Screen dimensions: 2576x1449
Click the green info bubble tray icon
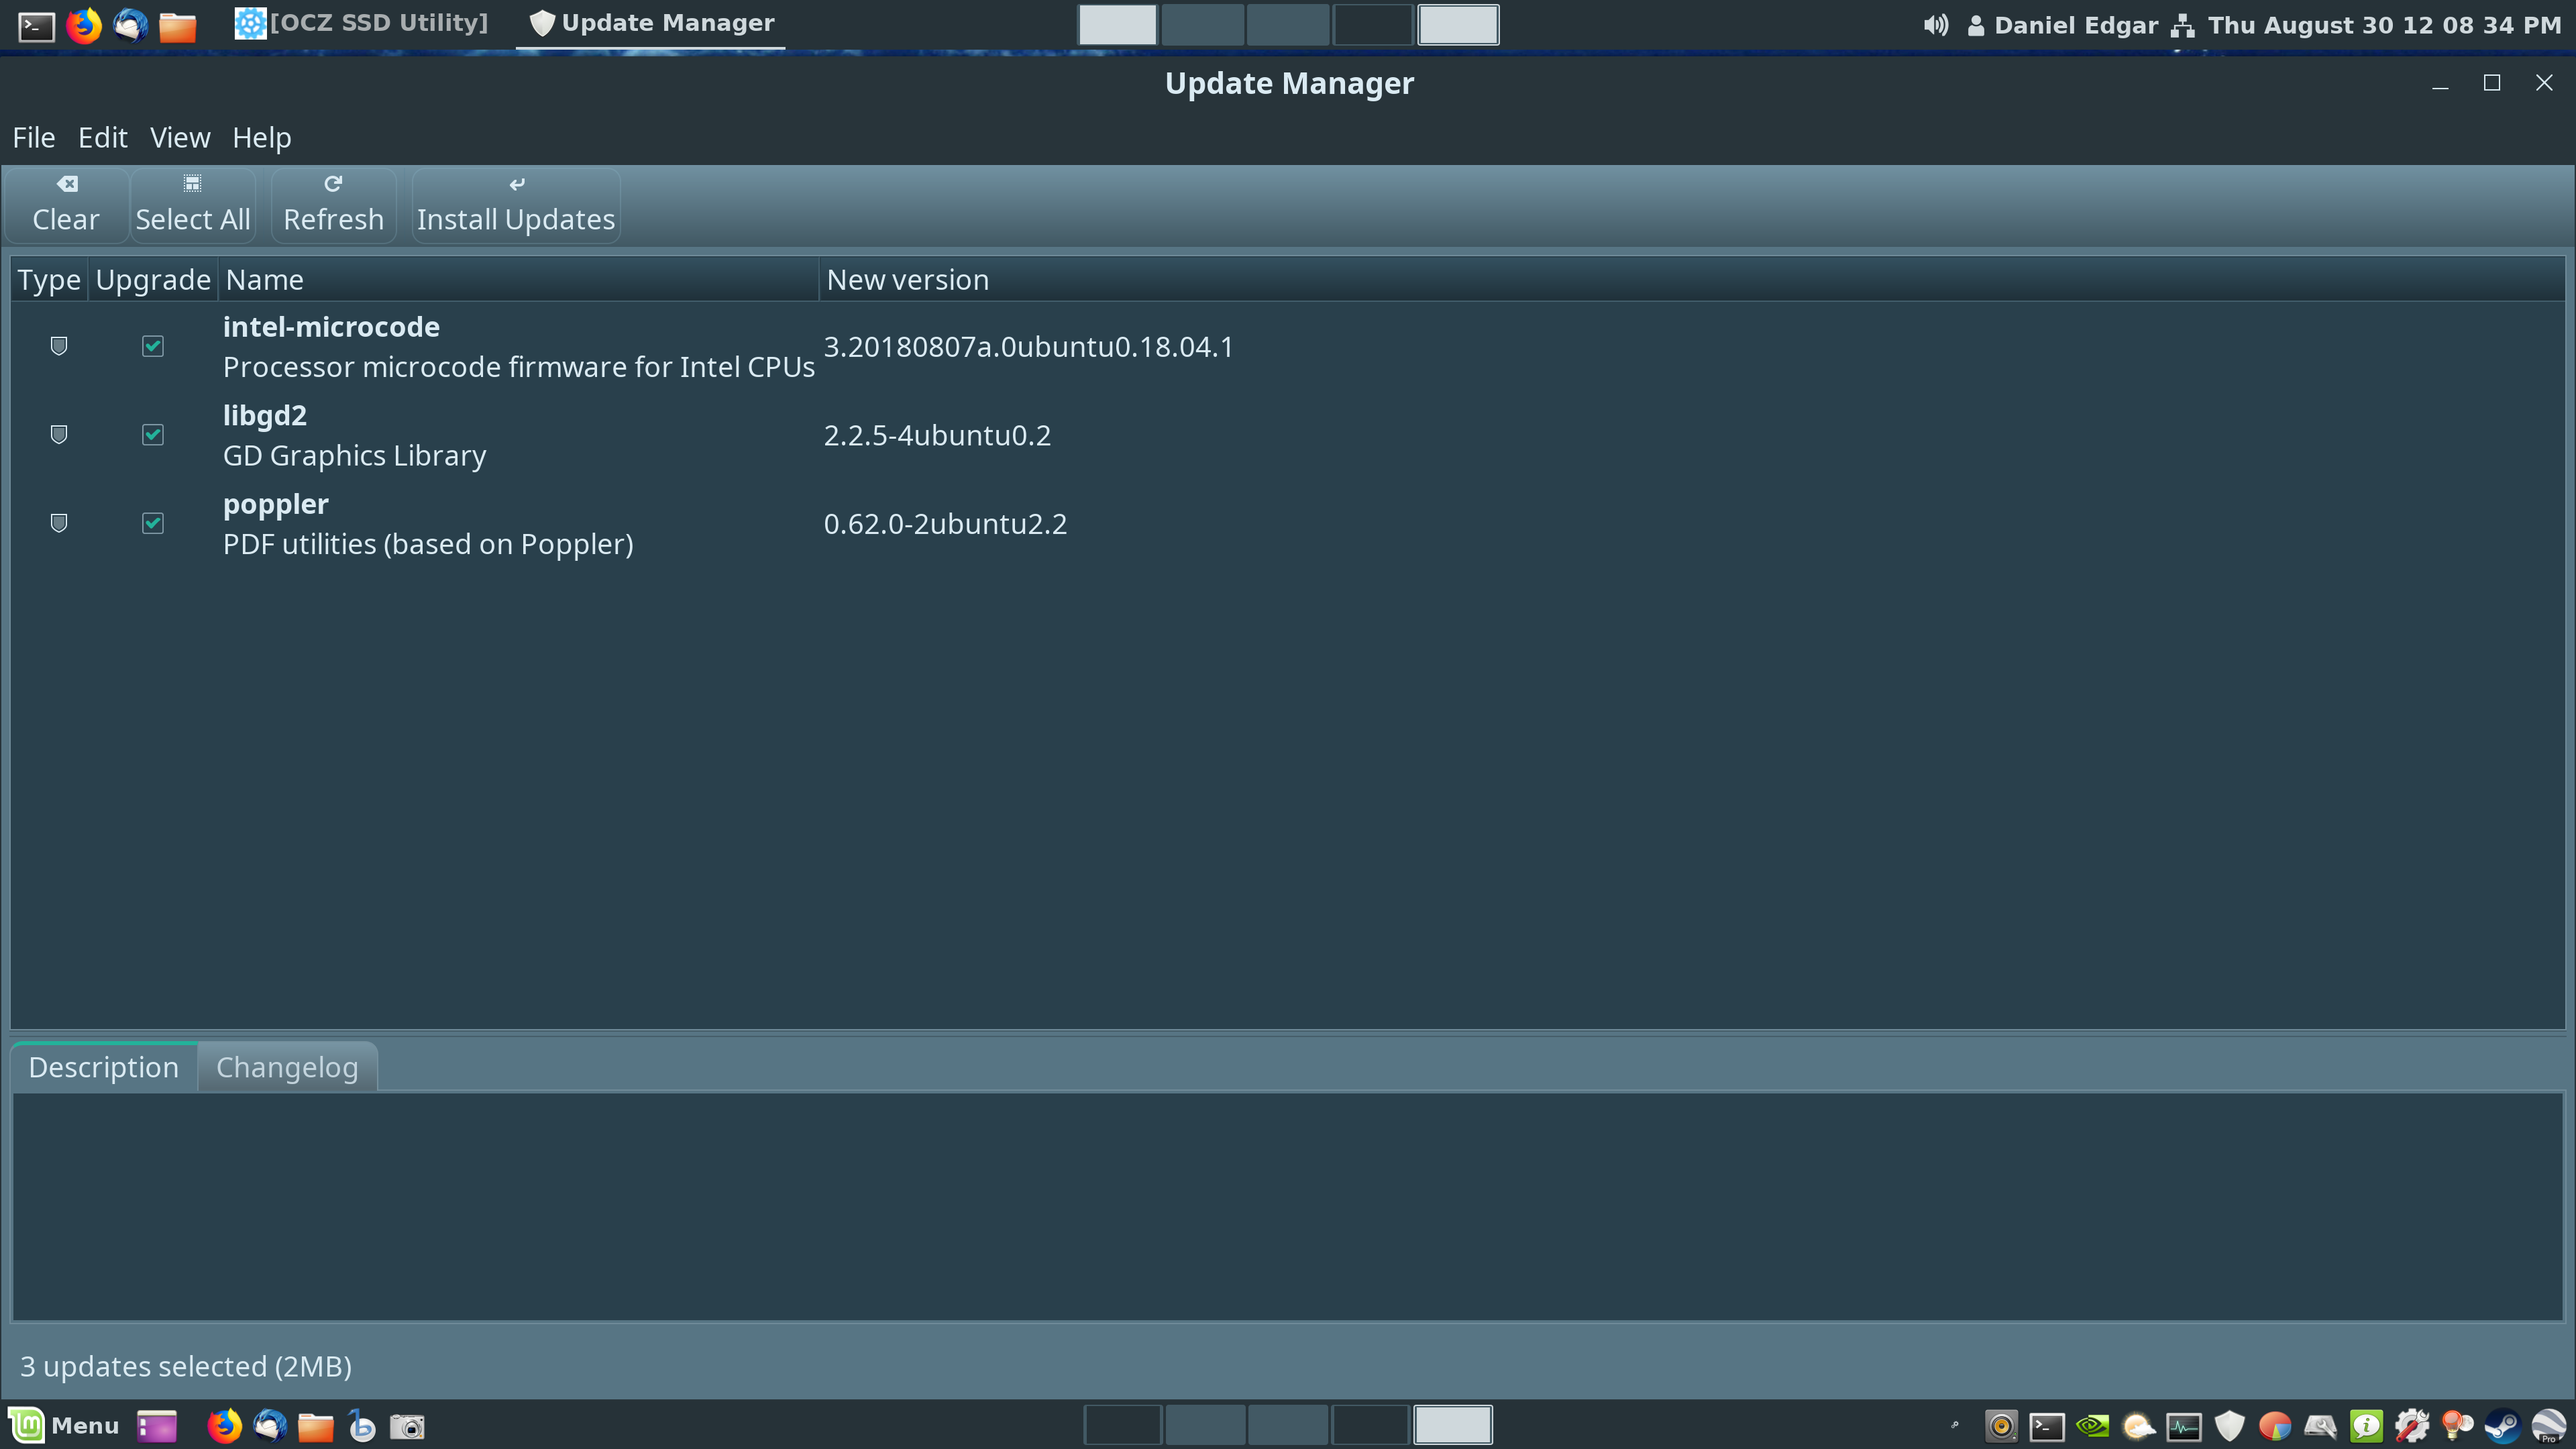(2366, 1426)
